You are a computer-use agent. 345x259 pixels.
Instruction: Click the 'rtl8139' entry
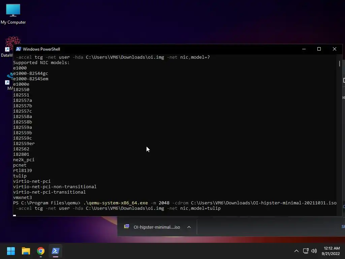click(23, 170)
